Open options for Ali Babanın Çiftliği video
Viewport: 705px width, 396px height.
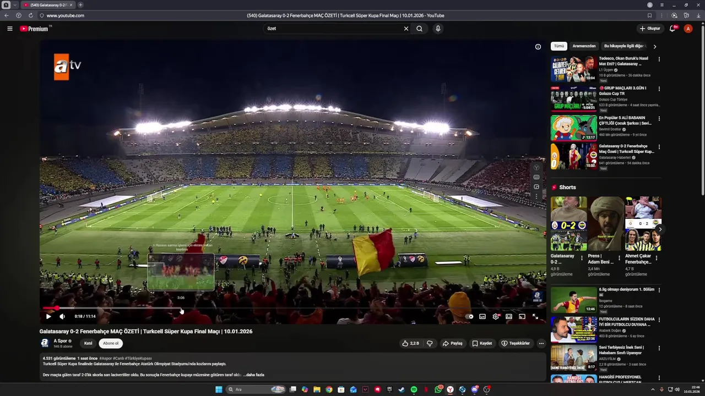[x=659, y=119]
